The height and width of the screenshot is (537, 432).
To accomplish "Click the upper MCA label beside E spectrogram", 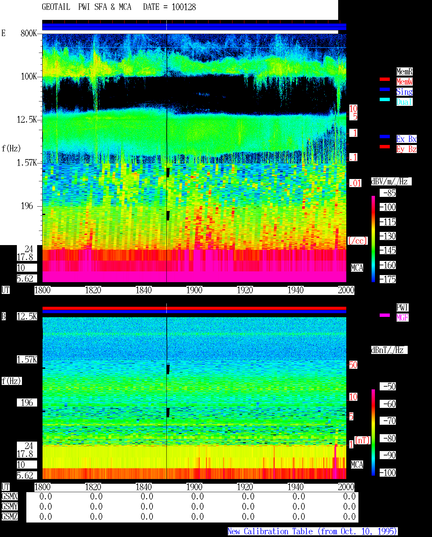I will (x=357, y=268).
